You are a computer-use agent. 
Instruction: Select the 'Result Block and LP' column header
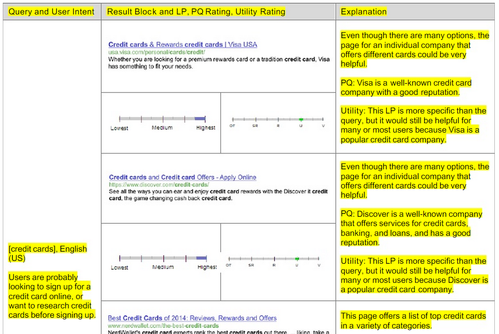pyautogui.click(x=196, y=12)
